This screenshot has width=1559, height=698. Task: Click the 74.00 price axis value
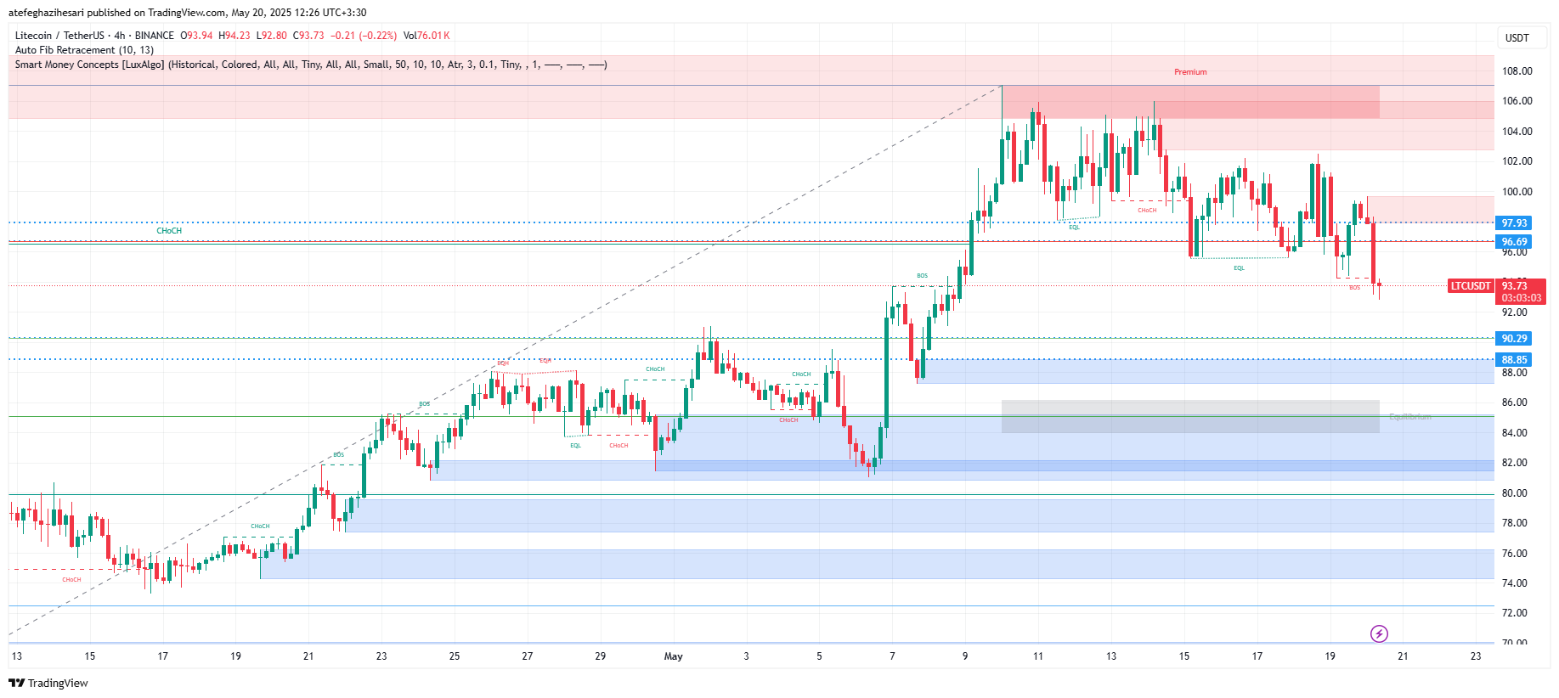click(x=1514, y=583)
